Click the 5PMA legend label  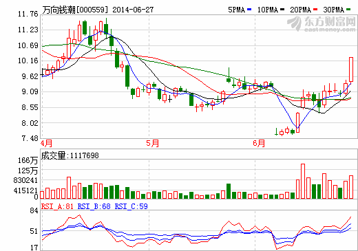pos(236,10)
